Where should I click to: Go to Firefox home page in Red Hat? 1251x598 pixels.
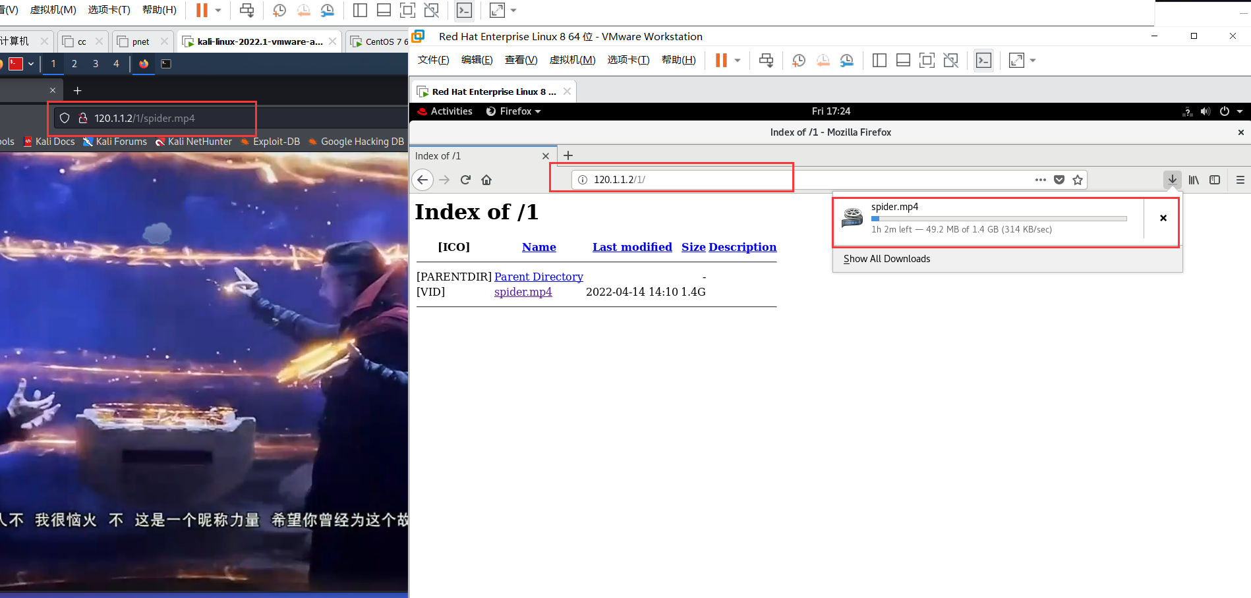[x=486, y=180]
